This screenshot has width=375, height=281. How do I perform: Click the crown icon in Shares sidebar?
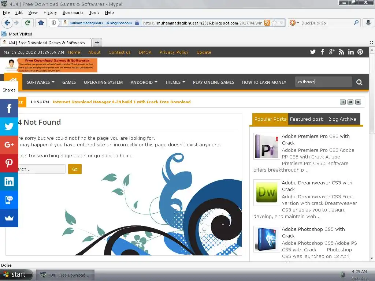9,218
